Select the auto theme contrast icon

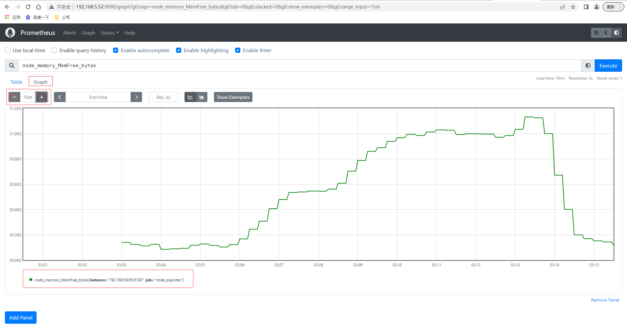tap(617, 33)
